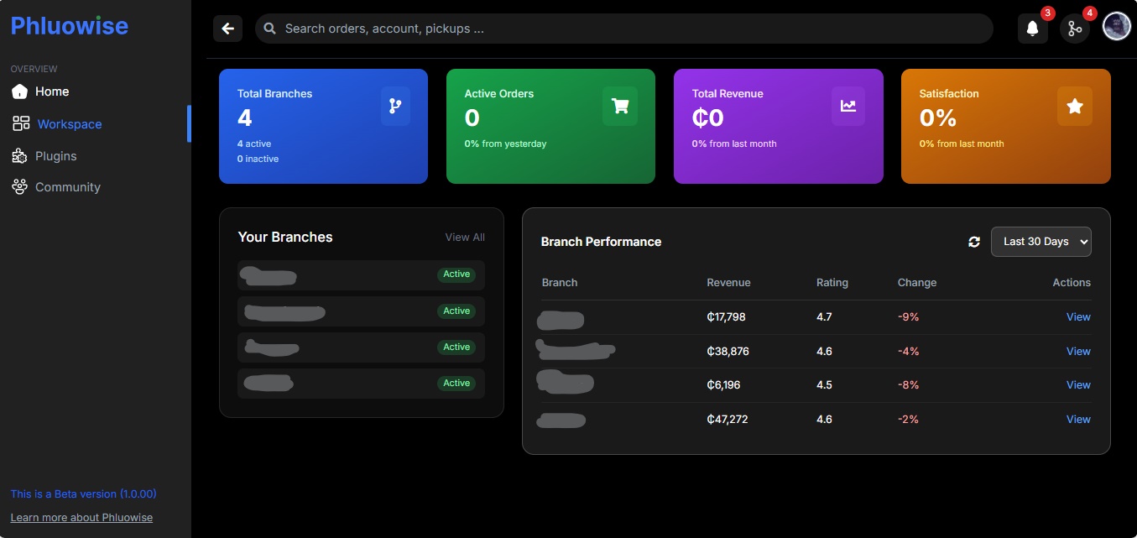1137x538 pixels.
Task: Click View All in Your Branches
Action: coord(465,238)
